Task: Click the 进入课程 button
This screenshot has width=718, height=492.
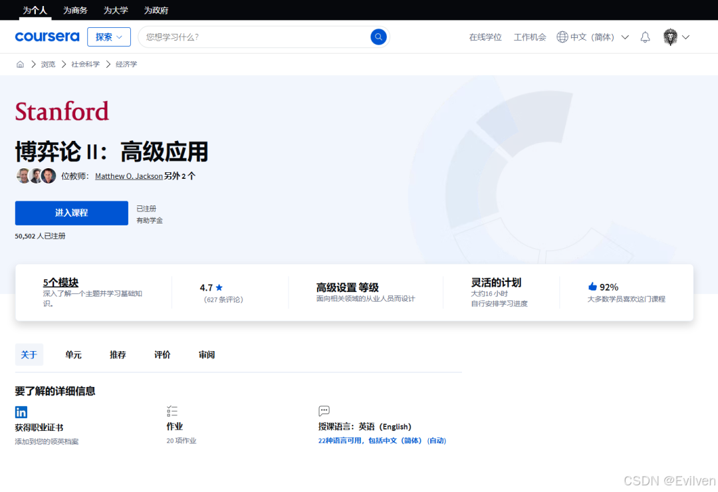Action: pyautogui.click(x=71, y=213)
